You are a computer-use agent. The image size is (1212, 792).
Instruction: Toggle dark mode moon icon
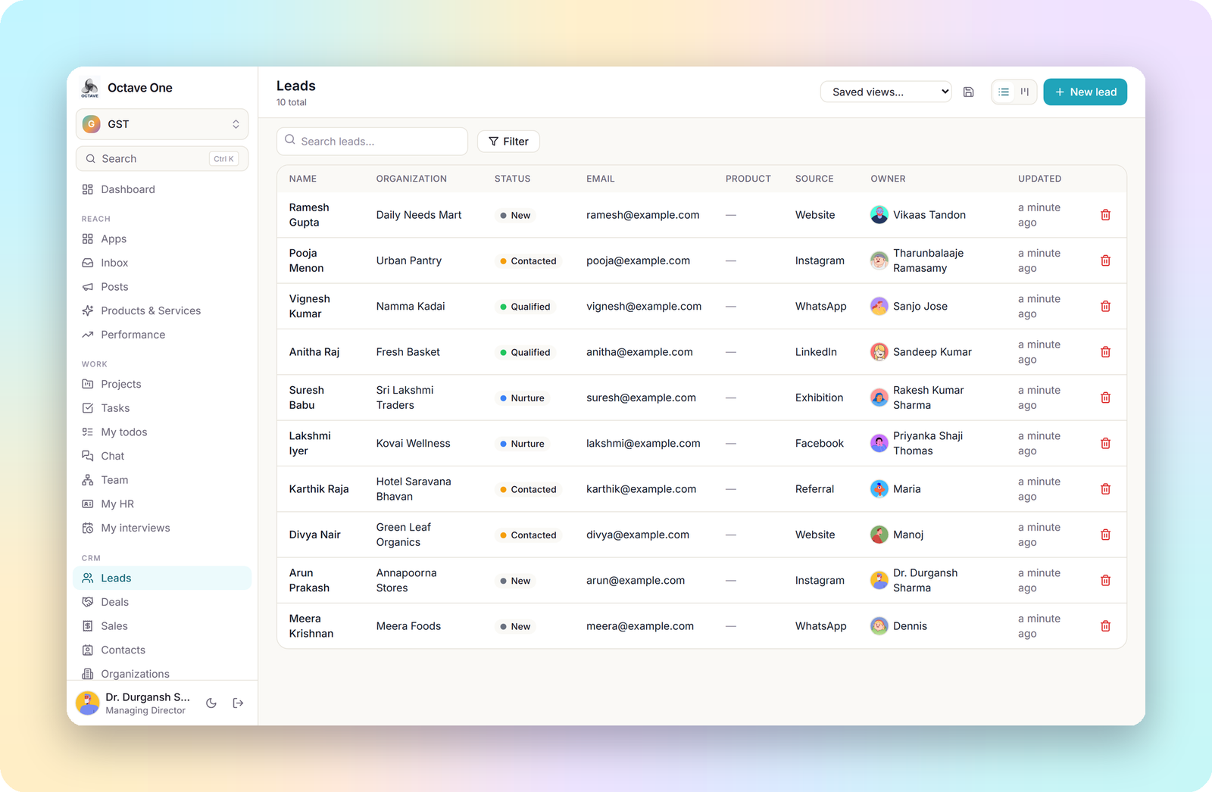[211, 703]
